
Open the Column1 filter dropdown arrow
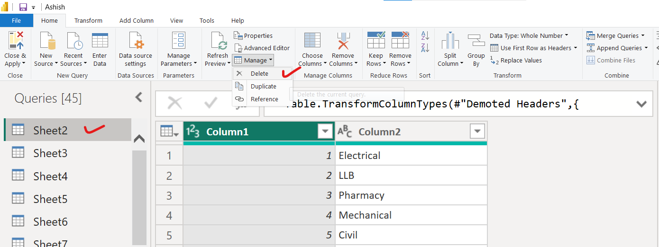click(325, 132)
